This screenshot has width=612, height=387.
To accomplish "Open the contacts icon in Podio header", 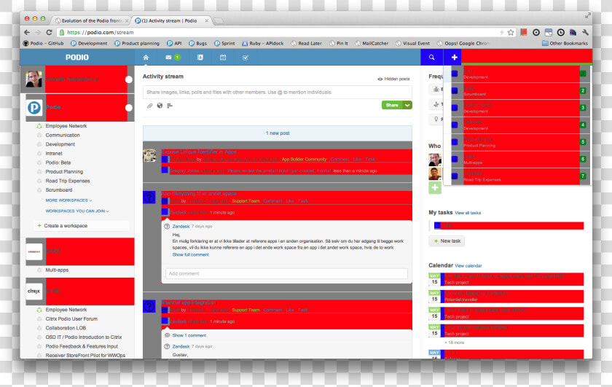I will pyautogui.click(x=200, y=58).
